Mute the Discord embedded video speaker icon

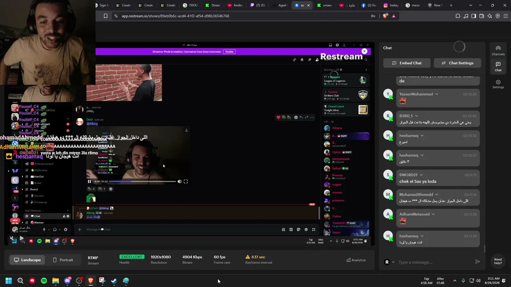(x=179, y=181)
